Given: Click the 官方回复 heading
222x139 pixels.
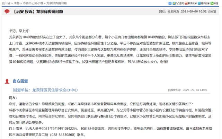Looking at the screenshot, I should [x=20, y=81].
